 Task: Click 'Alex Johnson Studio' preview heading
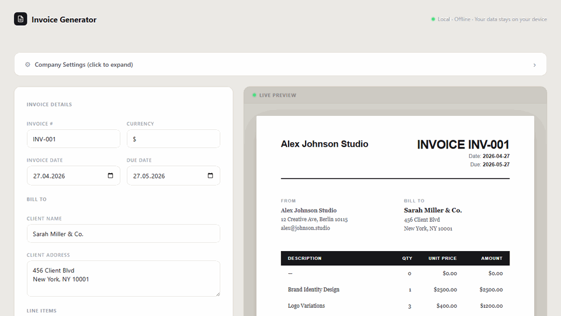click(x=324, y=144)
